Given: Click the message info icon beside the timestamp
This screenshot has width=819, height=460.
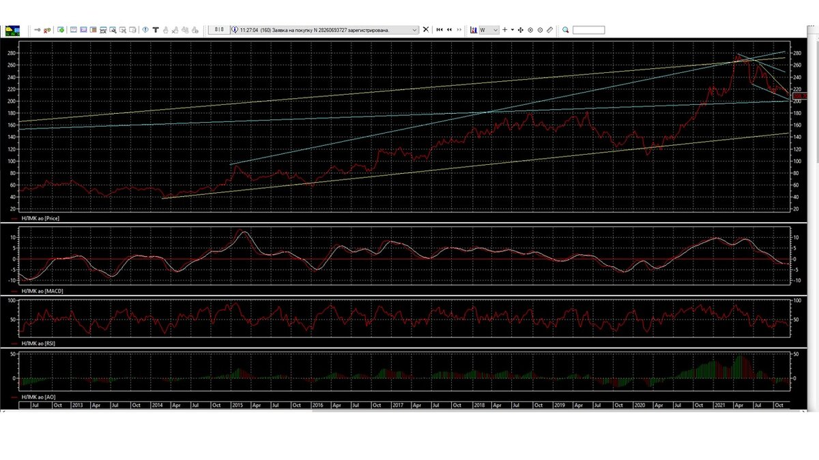Looking at the screenshot, I should (235, 30).
